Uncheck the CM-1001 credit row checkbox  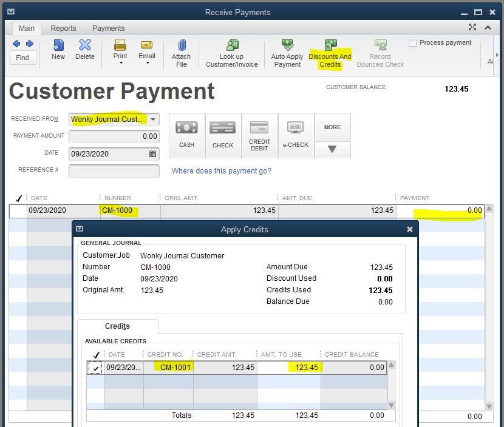(96, 368)
